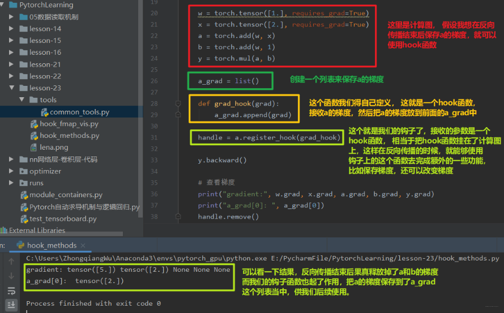
Task: Click the External Libraries icon
Action: point(4,231)
